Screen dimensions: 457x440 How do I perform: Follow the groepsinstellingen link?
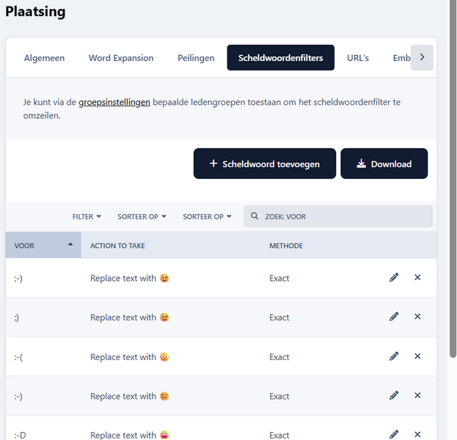coord(114,102)
